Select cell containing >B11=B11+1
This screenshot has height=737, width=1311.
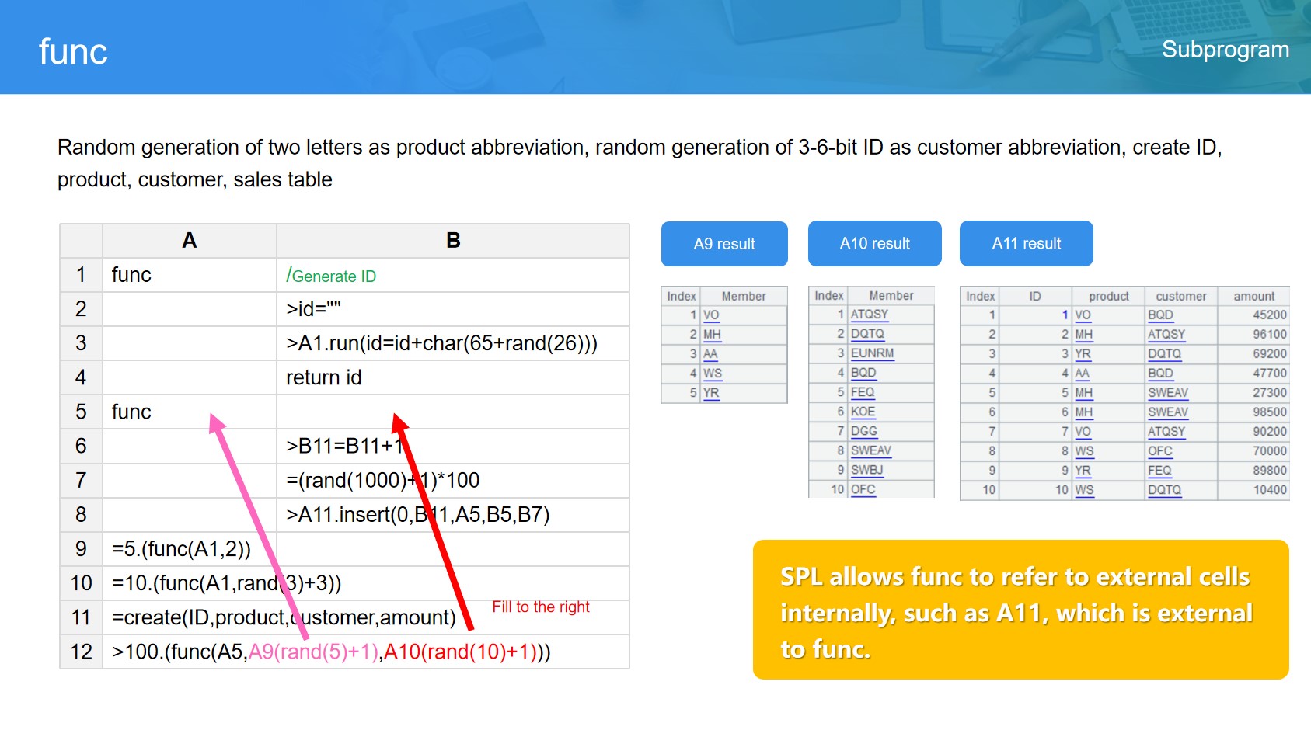453,446
